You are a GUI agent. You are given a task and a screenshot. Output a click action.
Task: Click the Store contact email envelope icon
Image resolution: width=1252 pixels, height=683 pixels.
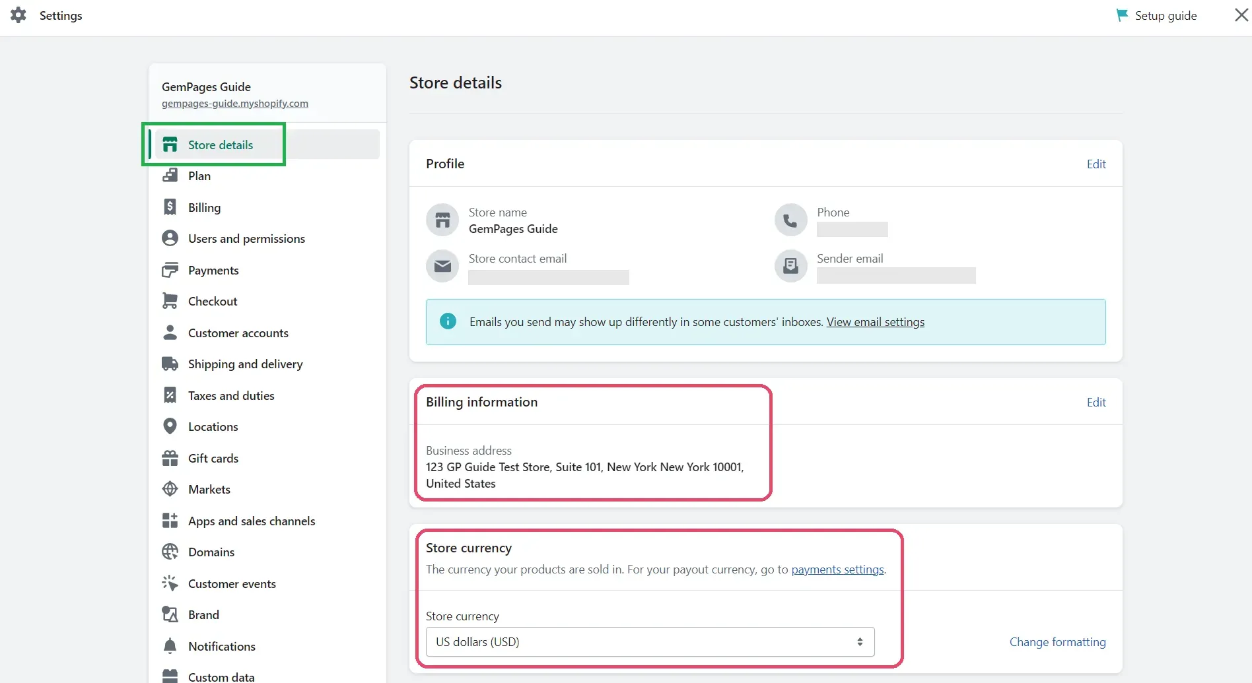442,266
